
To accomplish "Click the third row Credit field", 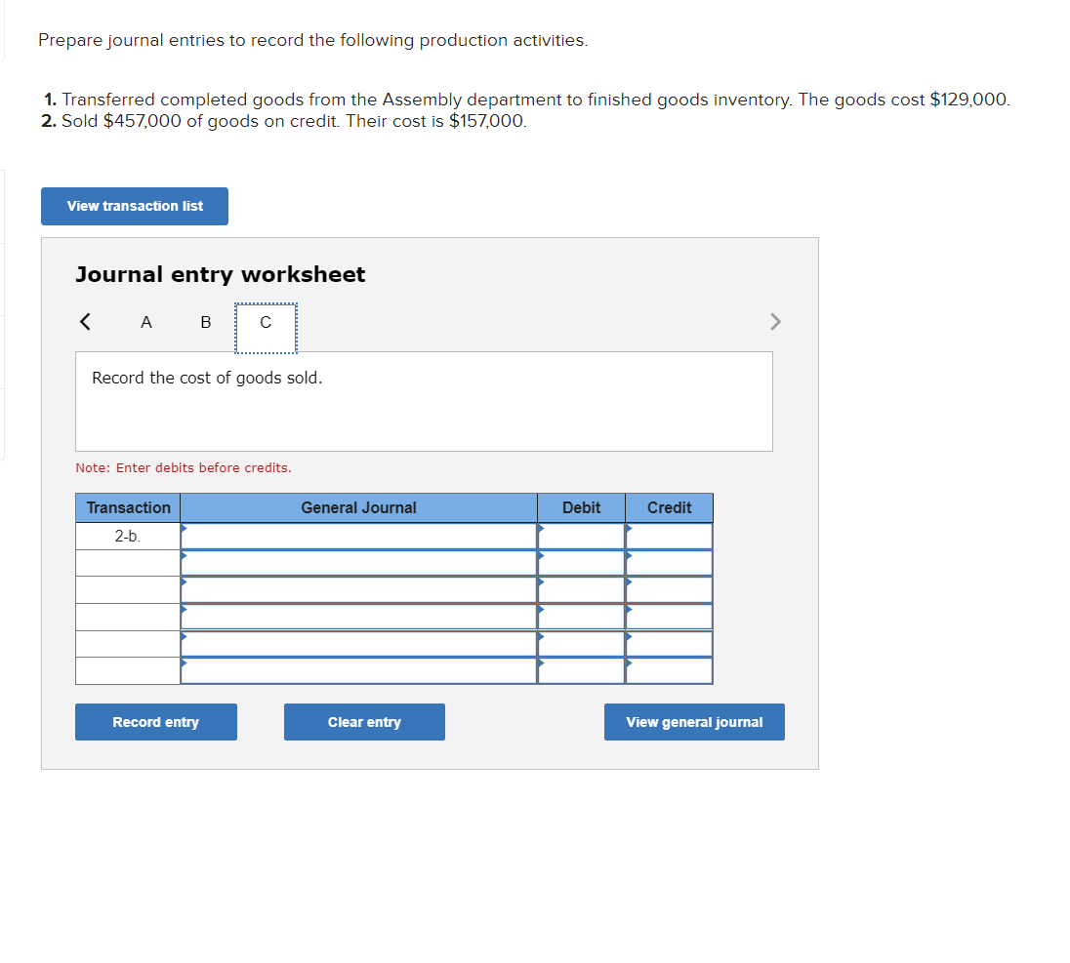I will [669, 589].
